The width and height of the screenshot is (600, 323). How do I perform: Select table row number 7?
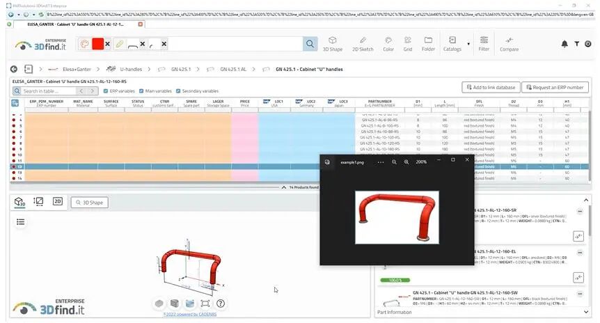tap(20, 137)
